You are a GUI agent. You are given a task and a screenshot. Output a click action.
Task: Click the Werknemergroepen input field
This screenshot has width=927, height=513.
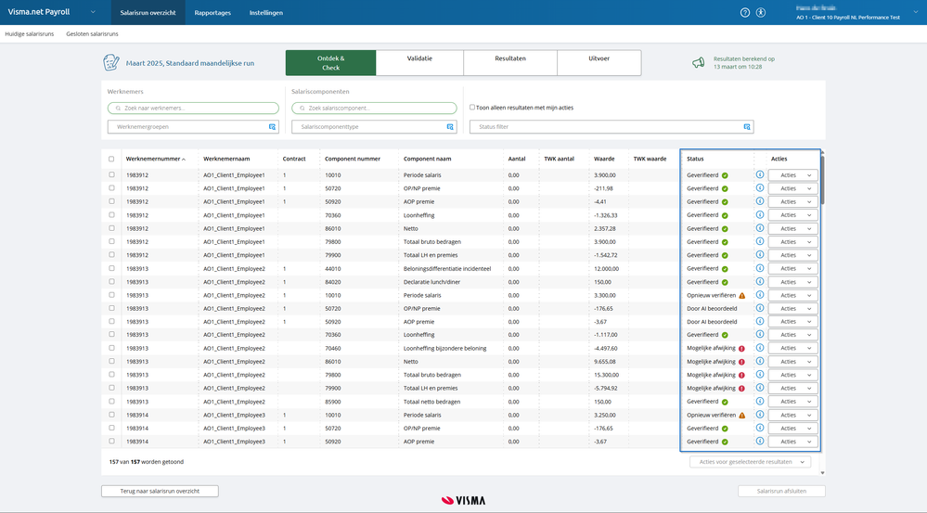[193, 126]
